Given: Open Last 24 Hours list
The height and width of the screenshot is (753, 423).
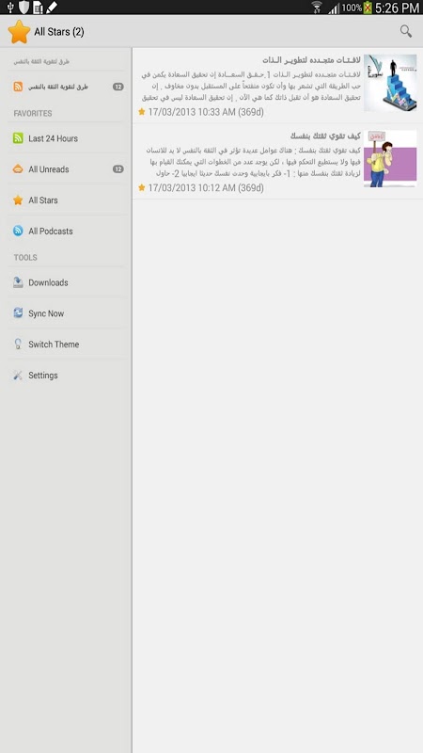Looking at the screenshot, I should (x=66, y=138).
